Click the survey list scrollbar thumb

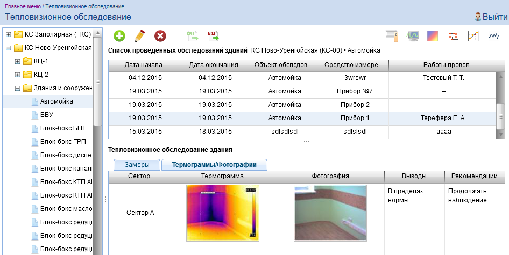[501, 116]
